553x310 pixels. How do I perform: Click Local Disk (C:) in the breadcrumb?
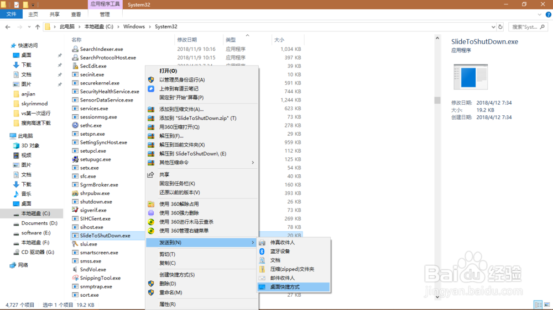[x=99, y=26]
